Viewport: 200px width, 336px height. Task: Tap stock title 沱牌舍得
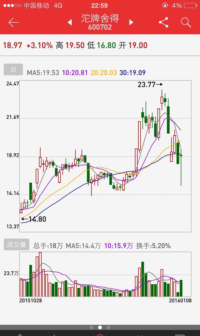point(100,18)
